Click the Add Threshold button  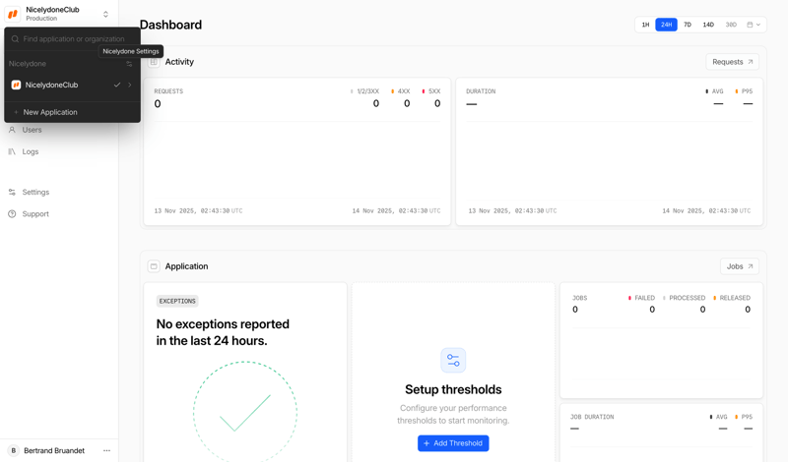pyautogui.click(x=453, y=443)
